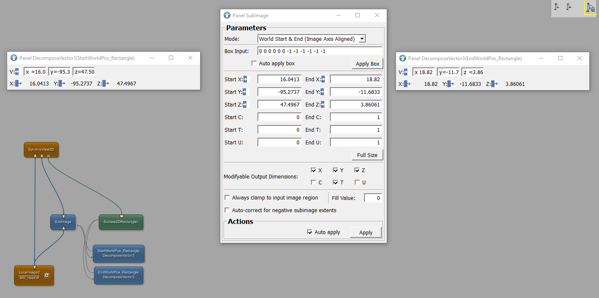Enable the Auto apply box checkbox
Screen dimensions: 599x298
[254, 64]
